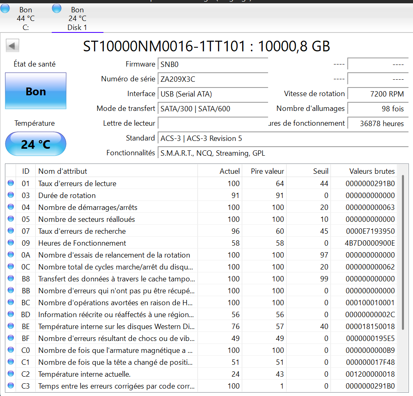Click status dot for attribute 01
The height and width of the screenshot is (396, 413).
[x=11, y=183]
